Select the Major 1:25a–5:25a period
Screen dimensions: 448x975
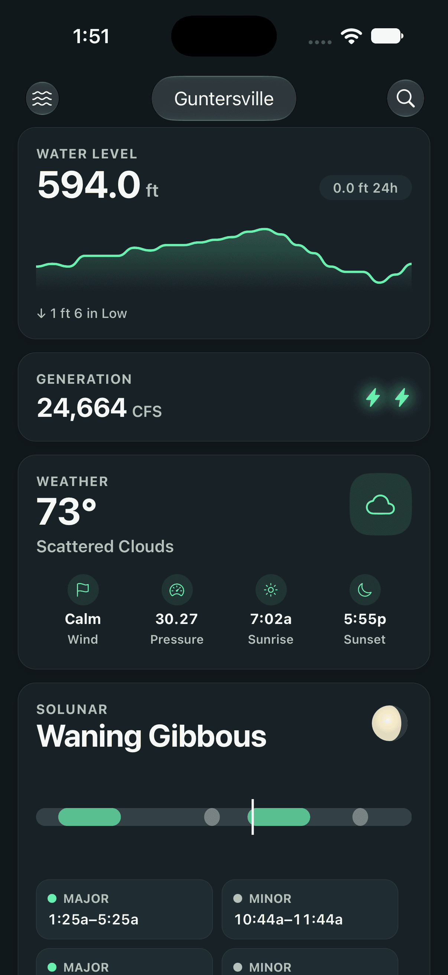click(124, 909)
